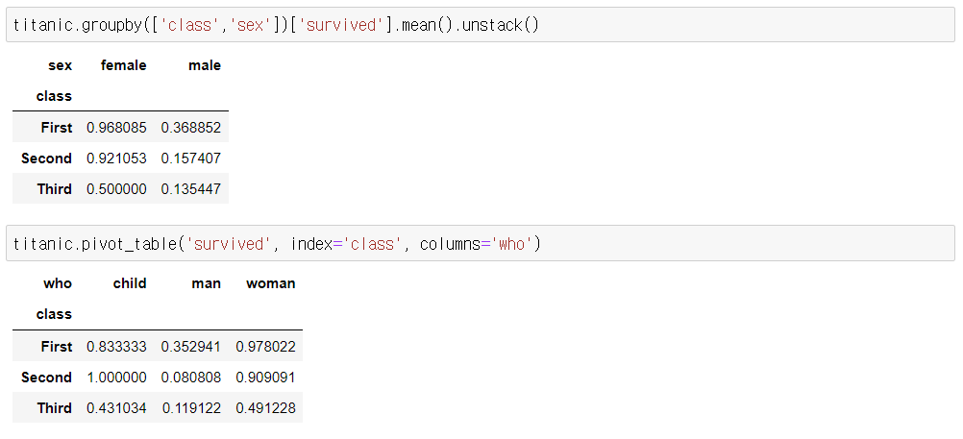Viewport: 963px width, 439px height.
Task: Select value 0.119122 for Third man
Action: click(191, 407)
